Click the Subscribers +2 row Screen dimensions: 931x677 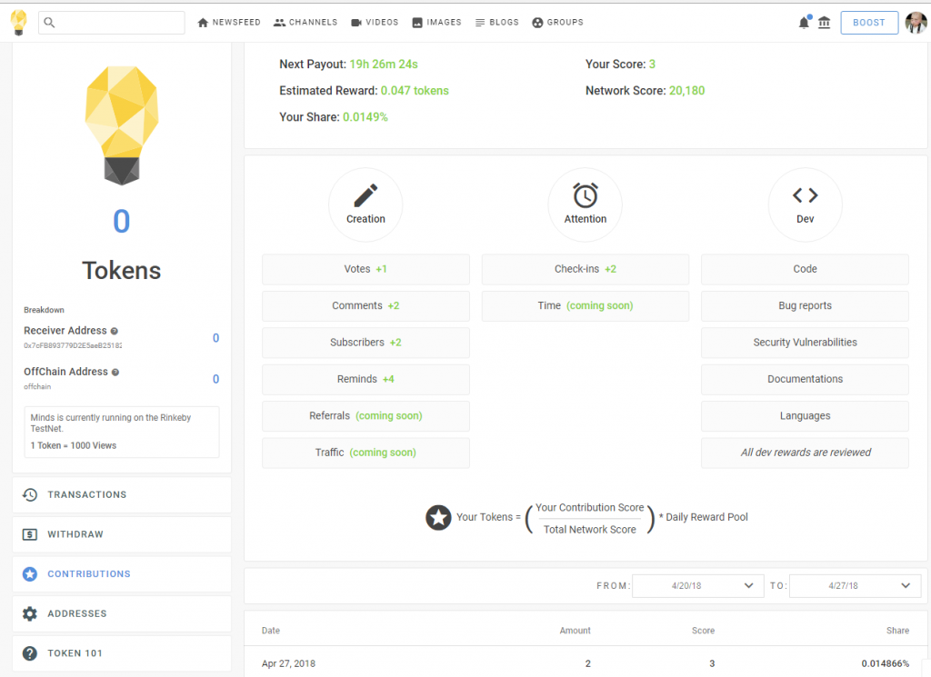365,343
